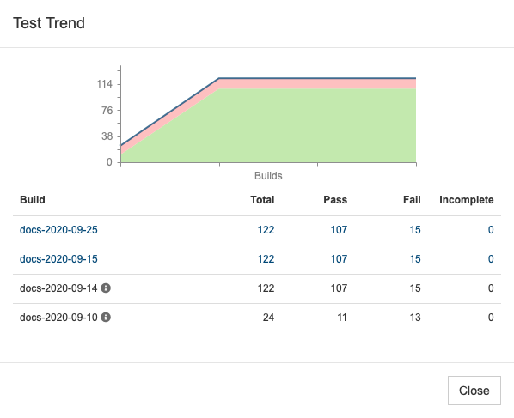Click Fail 15 for docs-2020-09-25
The height and width of the screenshot is (418, 514).
(415, 230)
